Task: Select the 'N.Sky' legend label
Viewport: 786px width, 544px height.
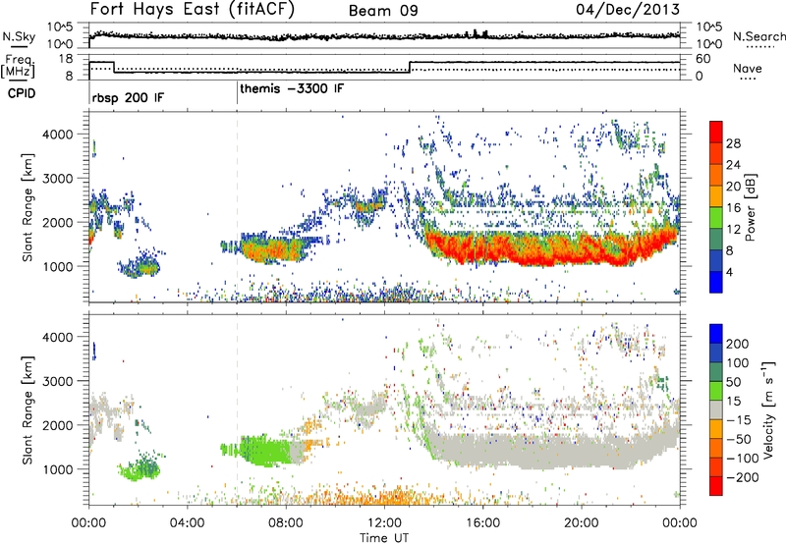Action: [x=19, y=36]
